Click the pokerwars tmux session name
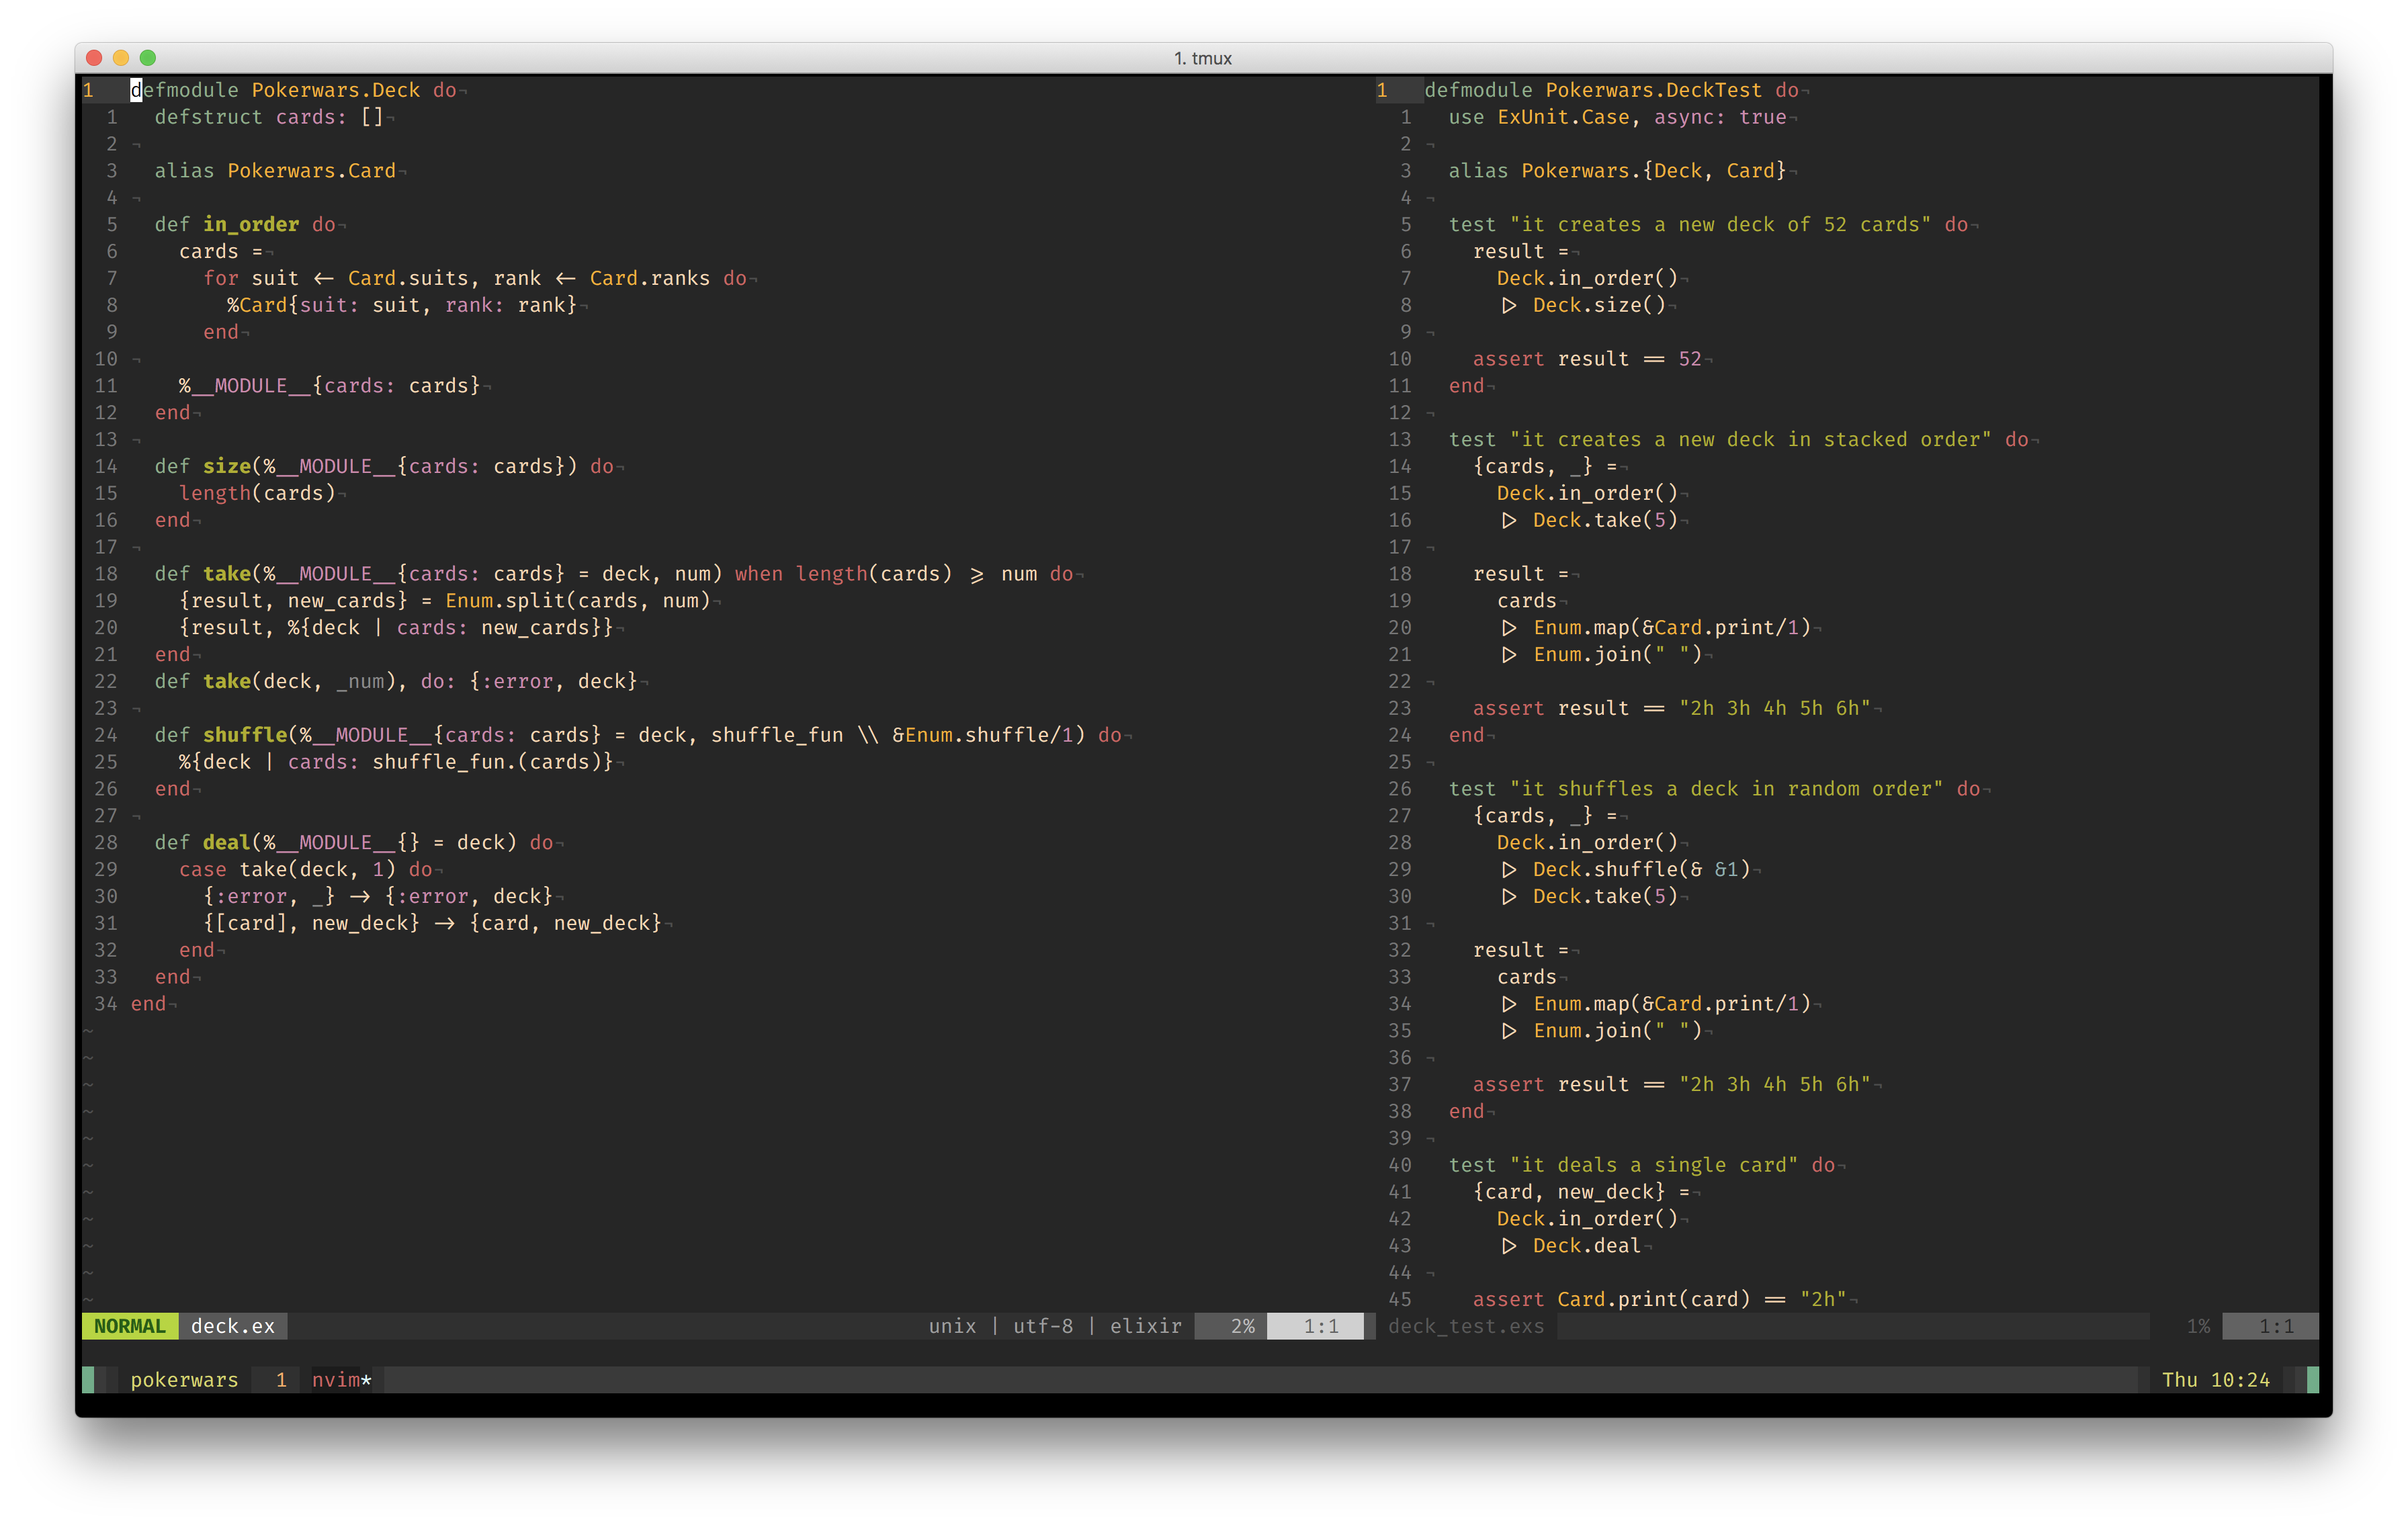 (184, 1380)
